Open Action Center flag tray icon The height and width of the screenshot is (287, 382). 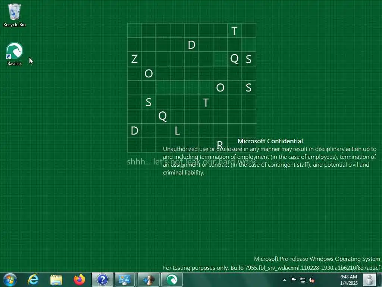click(294, 280)
